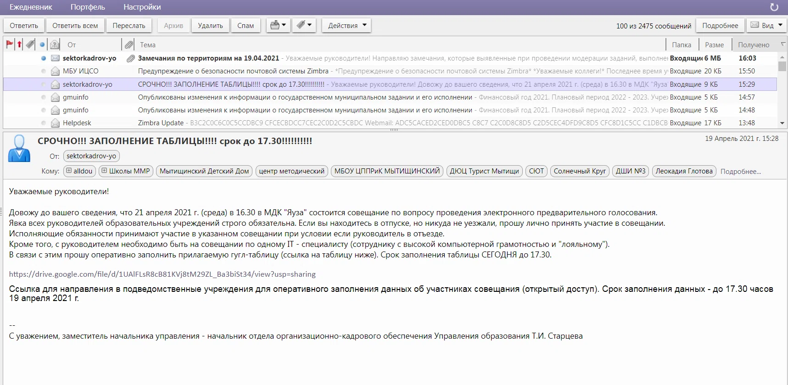Click the attachment paperclip column header

(129, 45)
